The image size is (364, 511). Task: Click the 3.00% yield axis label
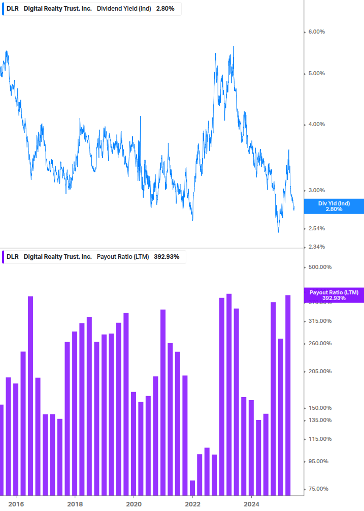point(316,190)
